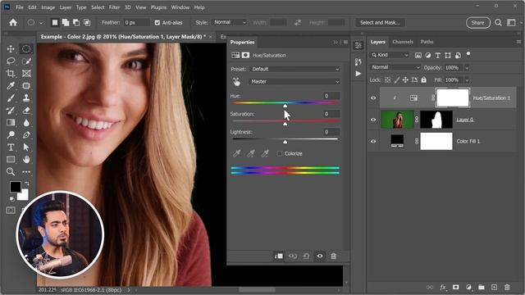Select the Clone Stamp tool
Image resolution: width=525 pixels, height=295 pixels.
click(26, 98)
